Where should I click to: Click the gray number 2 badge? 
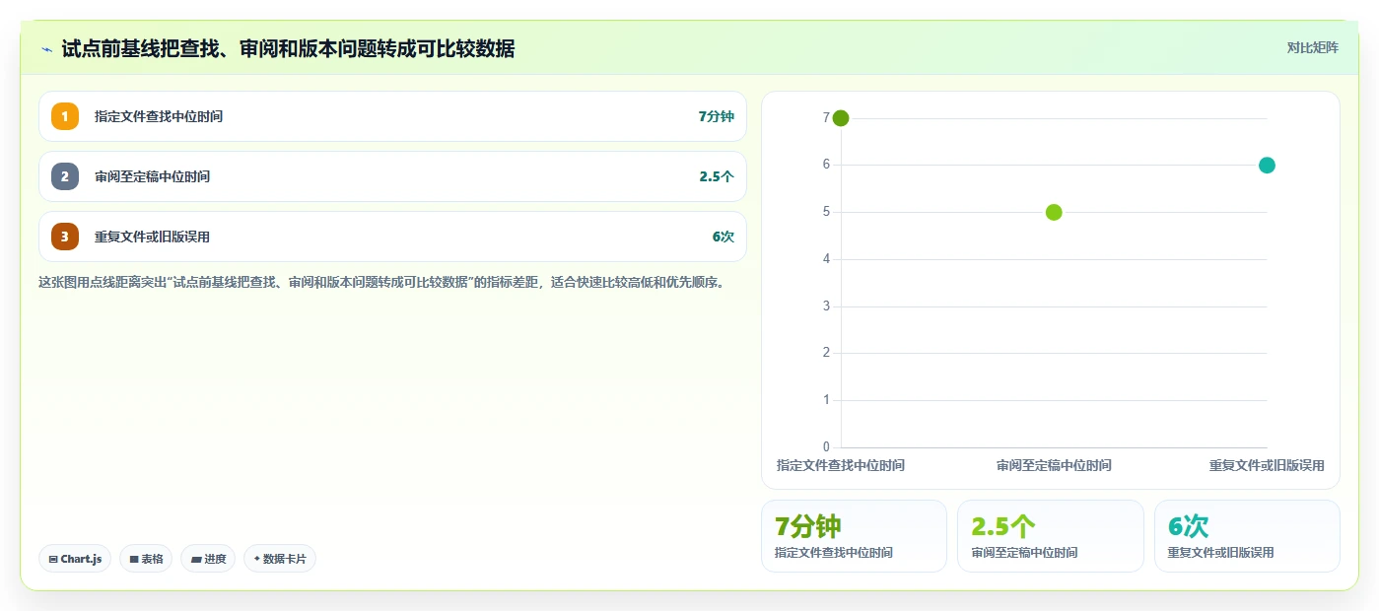(65, 176)
